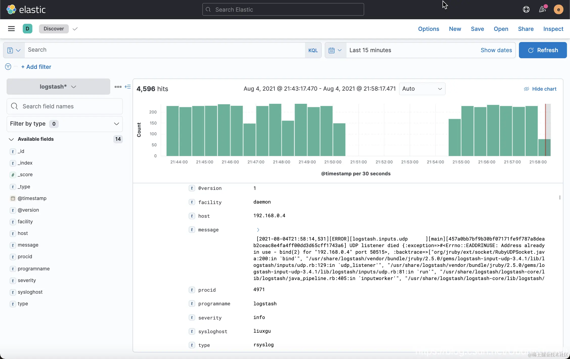Switch query language via KQL toggle
Image resolution: width=570 pixels, height=359 pixels.
tap(313, 50)
